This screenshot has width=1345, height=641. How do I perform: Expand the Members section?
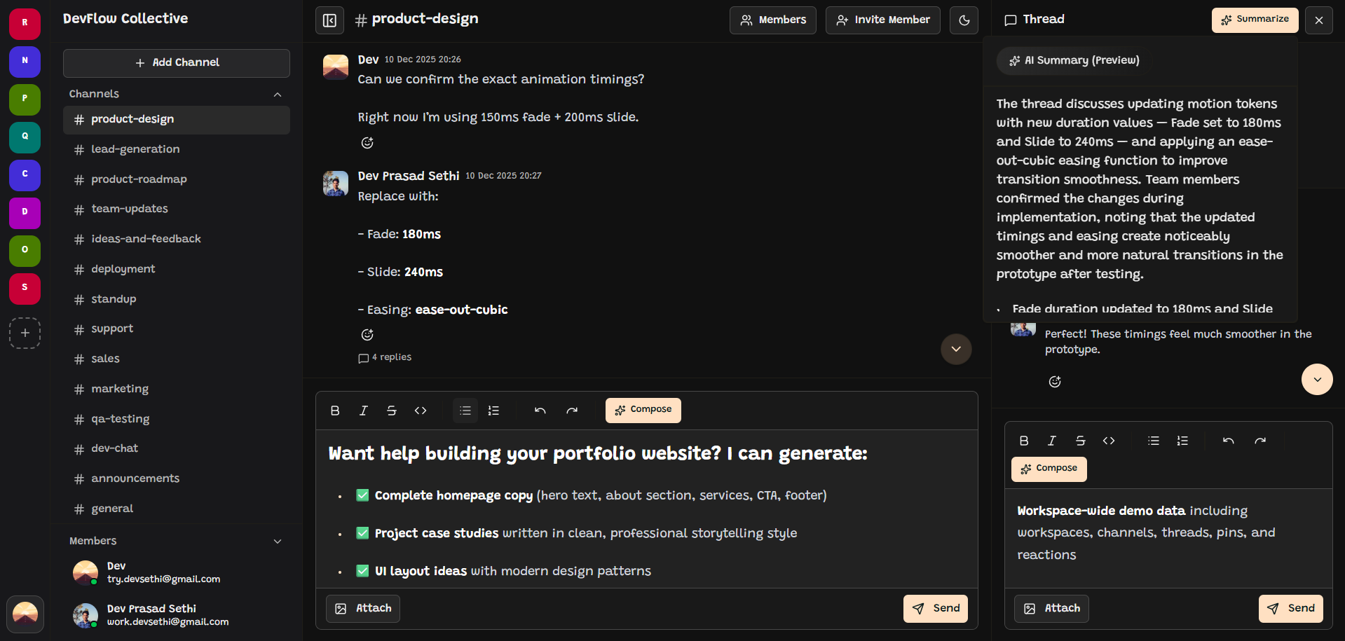point(277,541)
